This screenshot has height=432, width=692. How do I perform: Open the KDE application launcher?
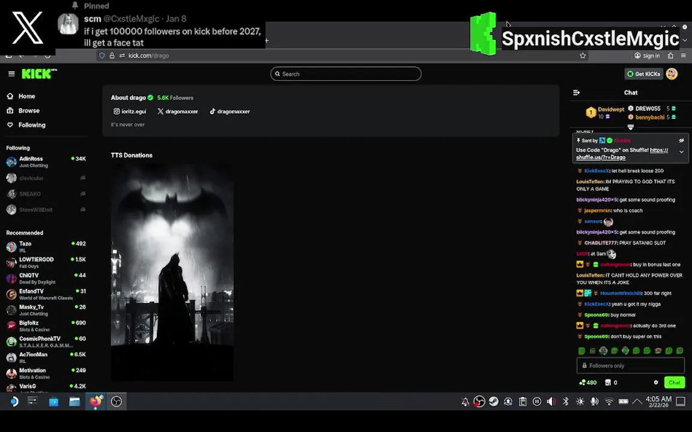click(x=13, y=401)
